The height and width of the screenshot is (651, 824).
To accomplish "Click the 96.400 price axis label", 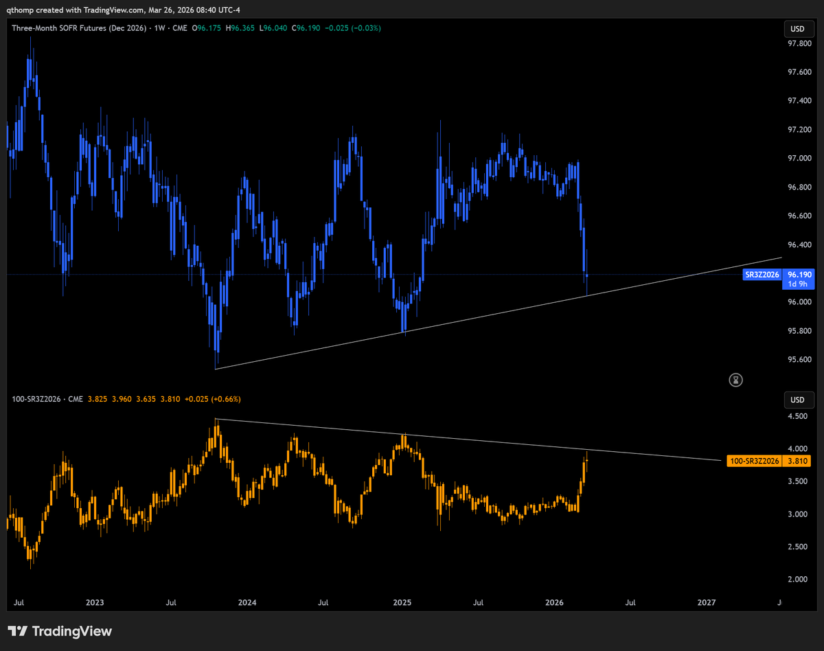I will tap(800, 245).
